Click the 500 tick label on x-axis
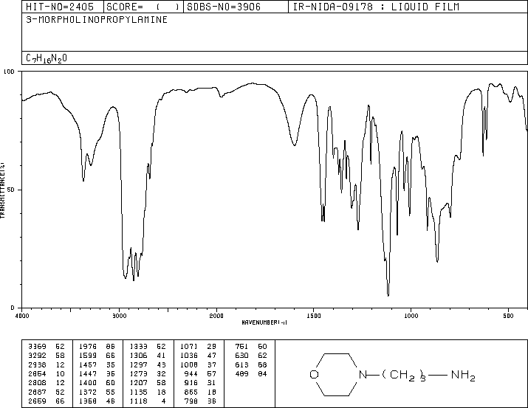The height and width of the screenshot is (408, 528). tap(508, 316)
